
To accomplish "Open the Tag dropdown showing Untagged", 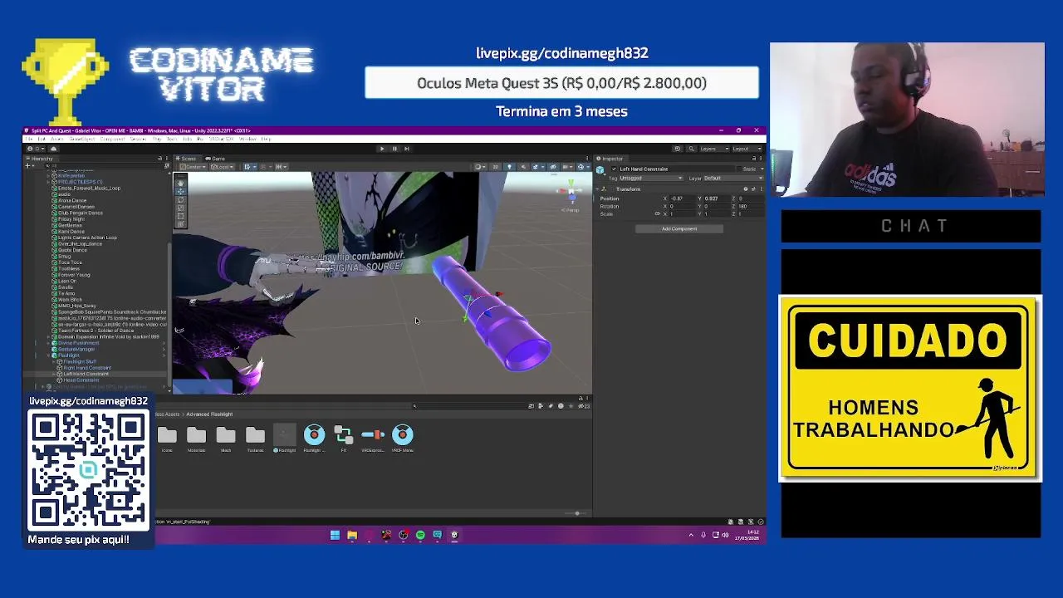I will pos(651,178).
